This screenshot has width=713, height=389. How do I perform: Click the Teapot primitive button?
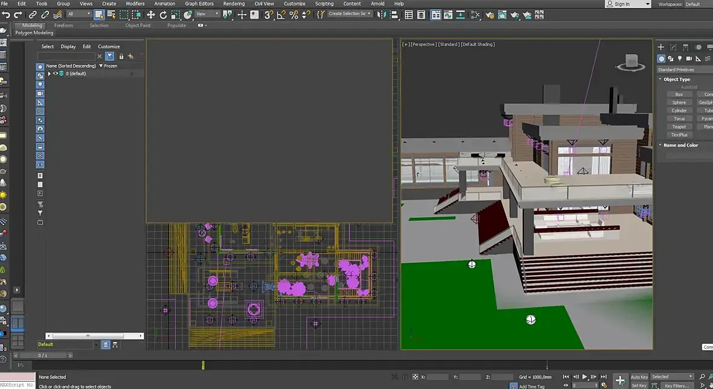pyautogui.click(x=679, y=127)
